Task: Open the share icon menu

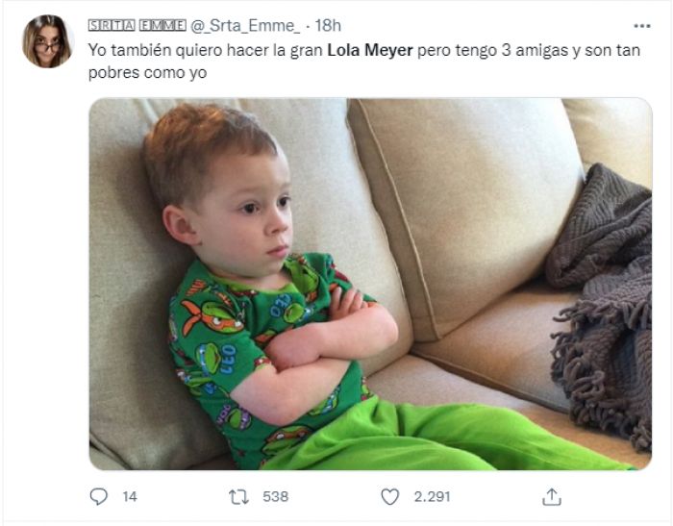Action: (x=552, y=496)
